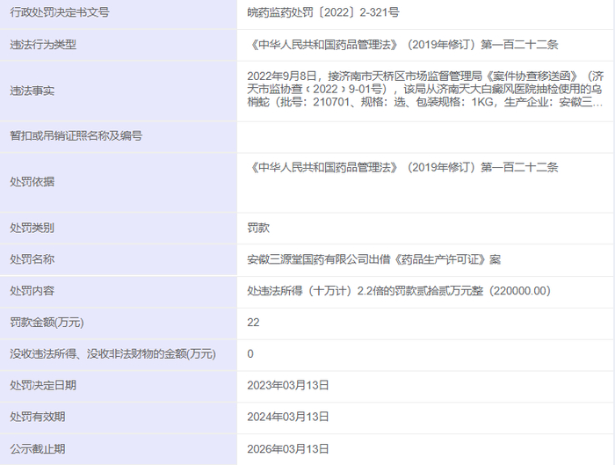615x465 pixels.
Task: Select the 处罚类别 label
Action: point(33,228)
